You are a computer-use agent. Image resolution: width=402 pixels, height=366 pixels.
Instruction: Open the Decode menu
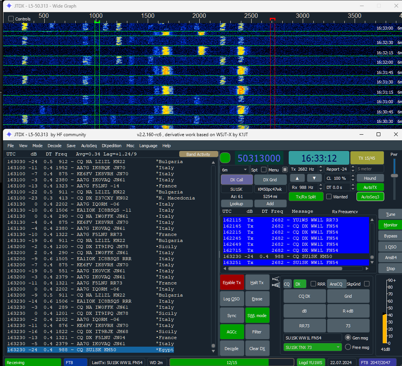click(54, 146)
